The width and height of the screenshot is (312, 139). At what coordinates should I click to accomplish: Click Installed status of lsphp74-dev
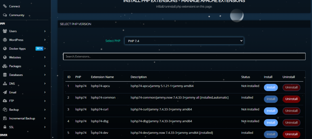pos(247,133)
